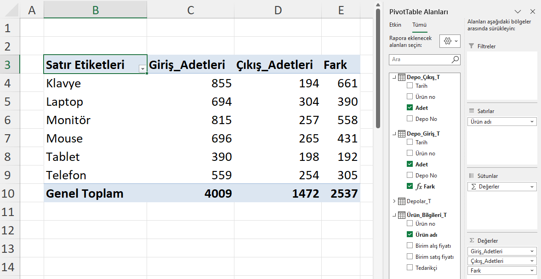Close the PivotTable Alanları pane
This screenshot has width=541, height=279.
tap(532, 12)
